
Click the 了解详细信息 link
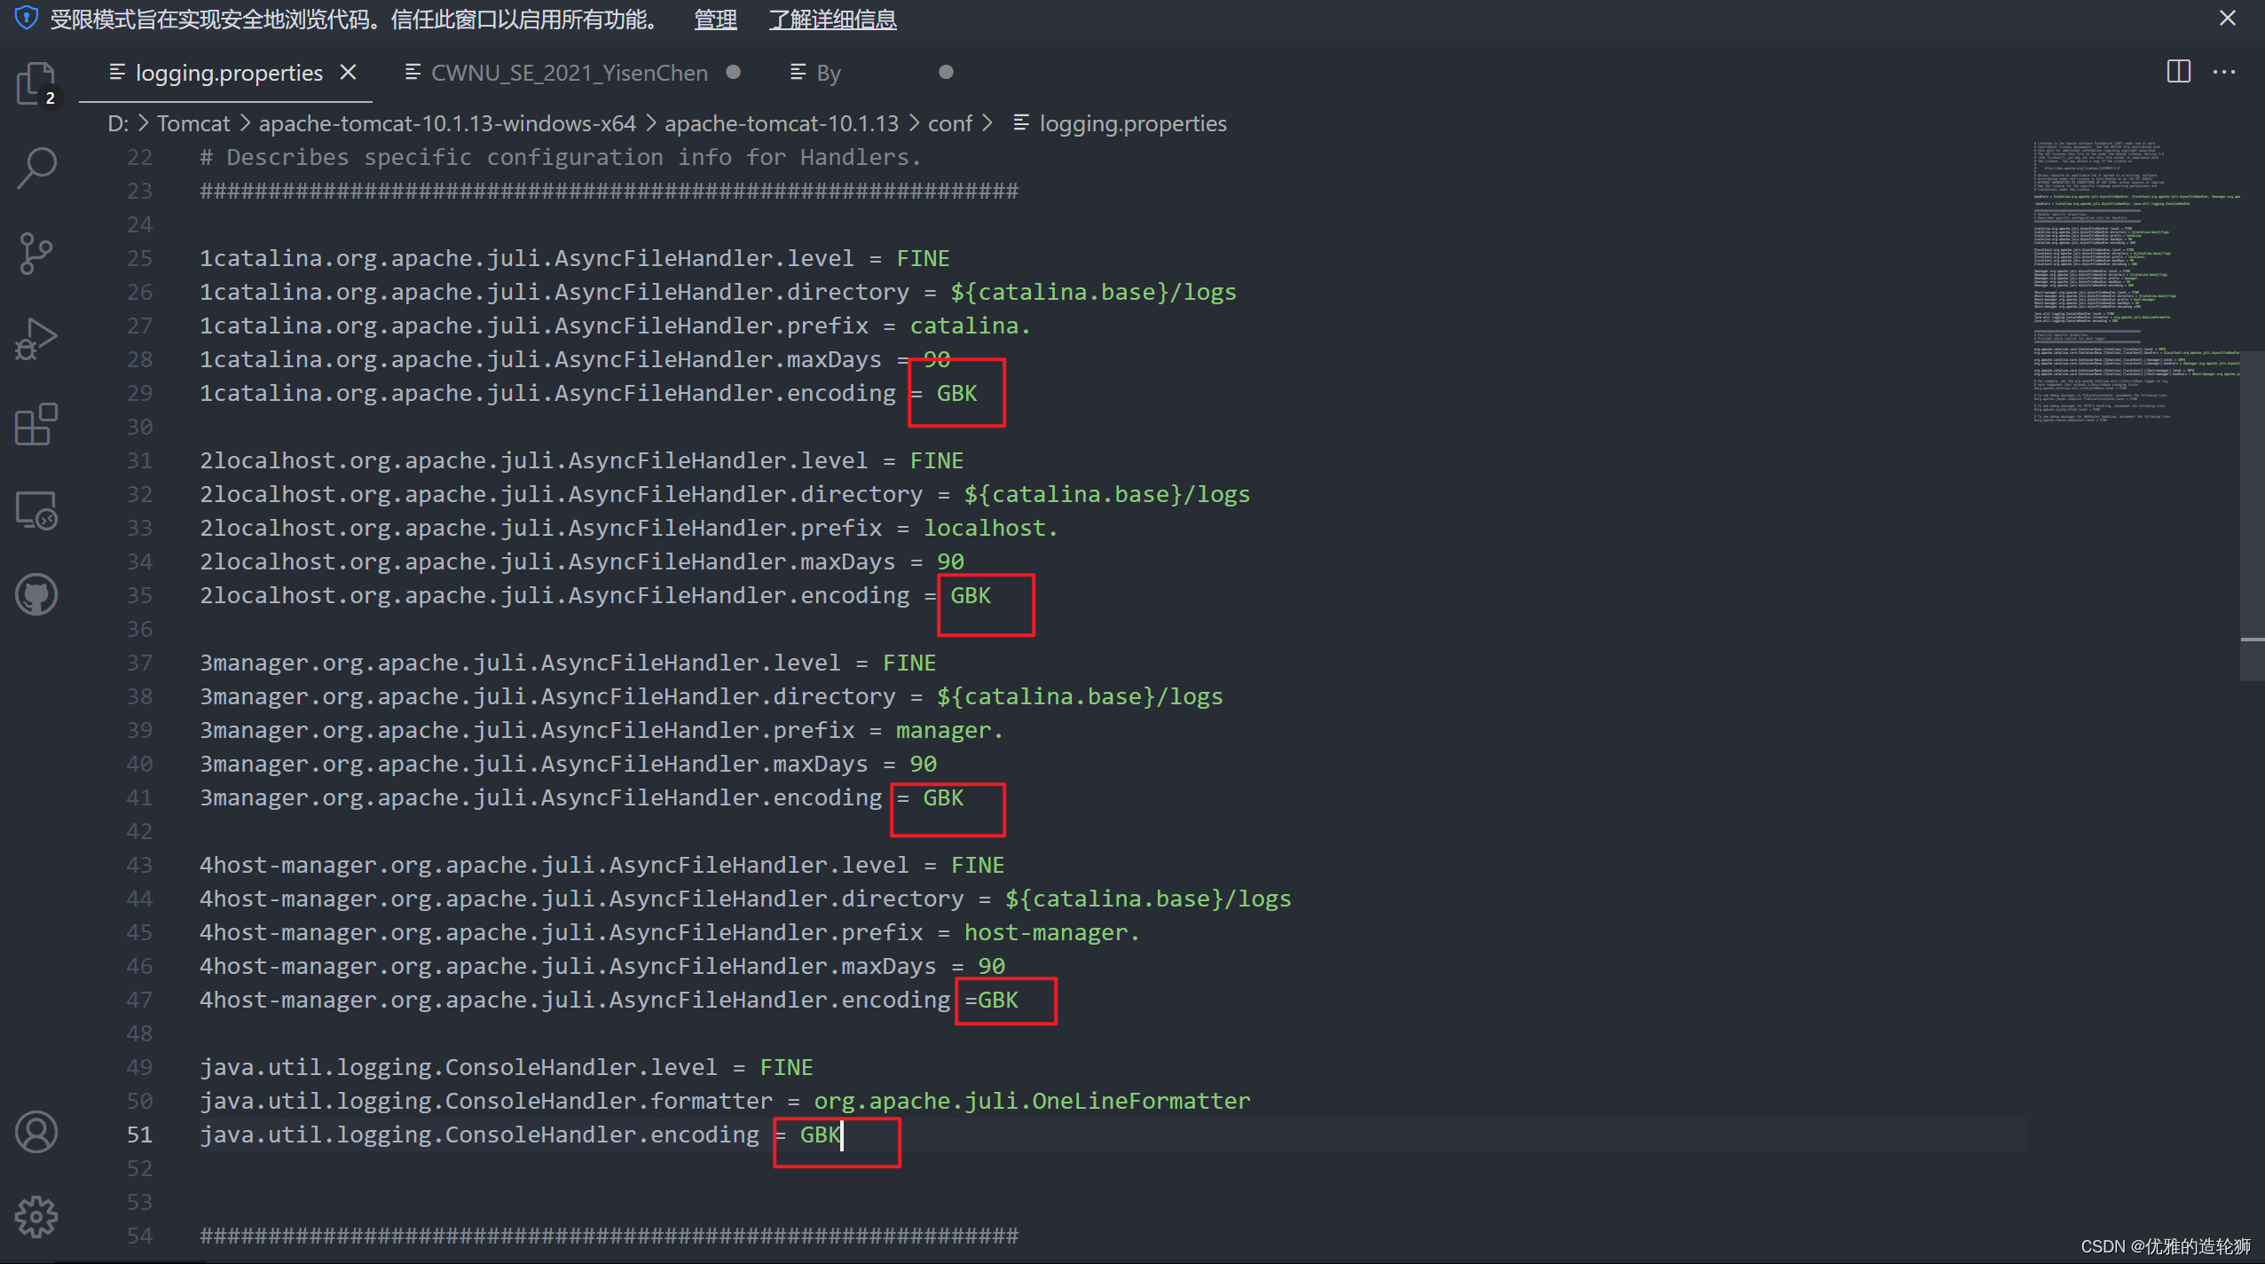pyautogui.click(x=832, y=19)
